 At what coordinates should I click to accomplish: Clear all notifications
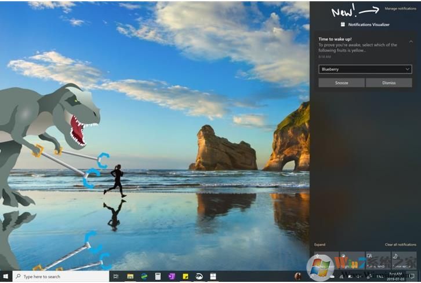pyautogui.click(x=400, y=244)
